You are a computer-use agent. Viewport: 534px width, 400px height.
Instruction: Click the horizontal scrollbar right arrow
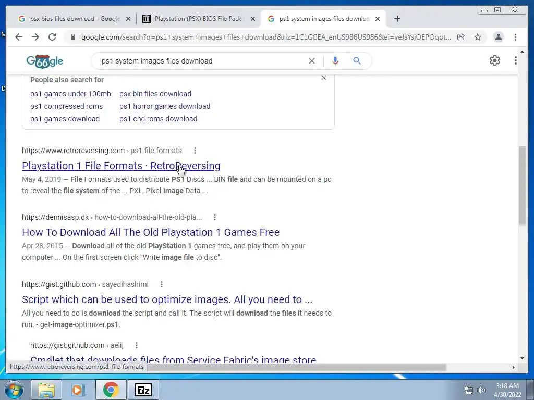[x=514, y=367]
